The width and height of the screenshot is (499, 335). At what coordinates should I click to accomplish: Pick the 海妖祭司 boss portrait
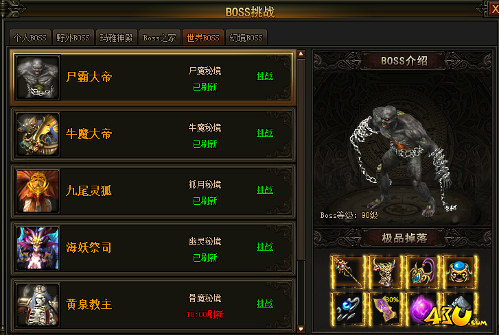38,248
